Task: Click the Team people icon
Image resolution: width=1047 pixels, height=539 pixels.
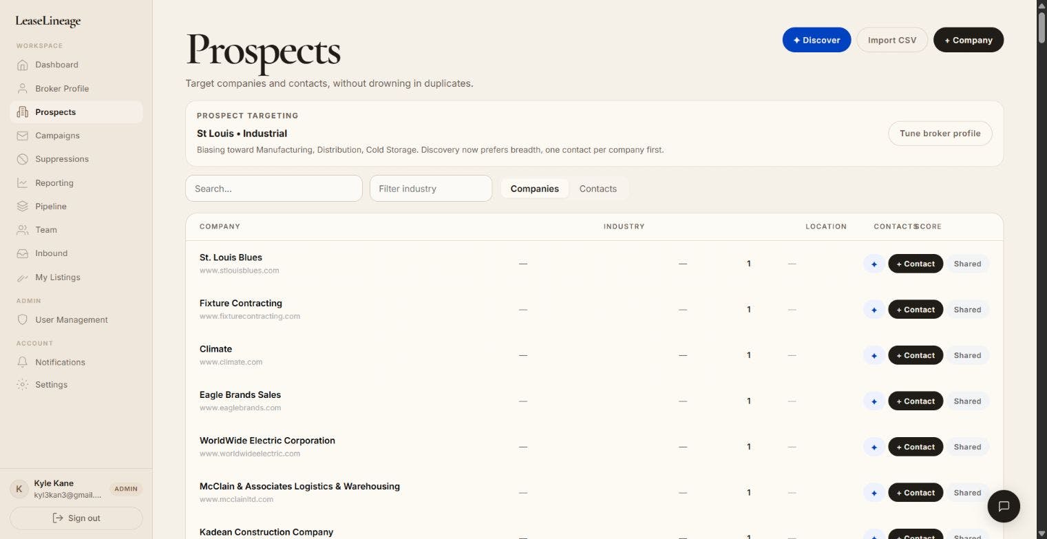Action: [23, 230]
